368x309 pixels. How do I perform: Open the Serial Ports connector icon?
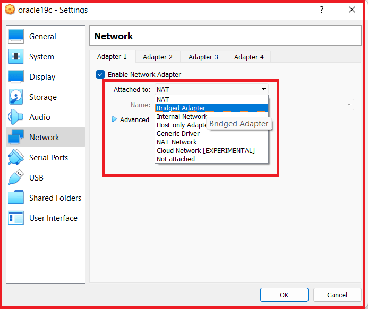16,157
